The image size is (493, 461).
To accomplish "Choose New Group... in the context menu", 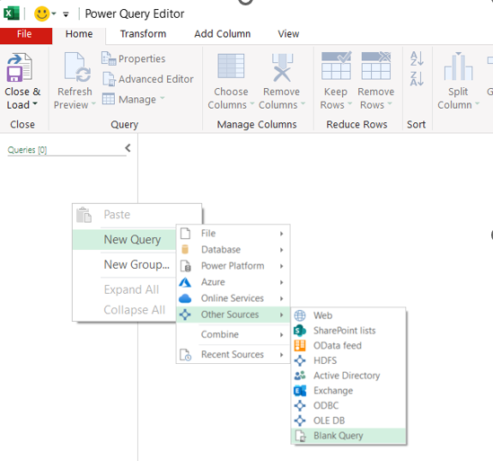I will pos(136,264).
